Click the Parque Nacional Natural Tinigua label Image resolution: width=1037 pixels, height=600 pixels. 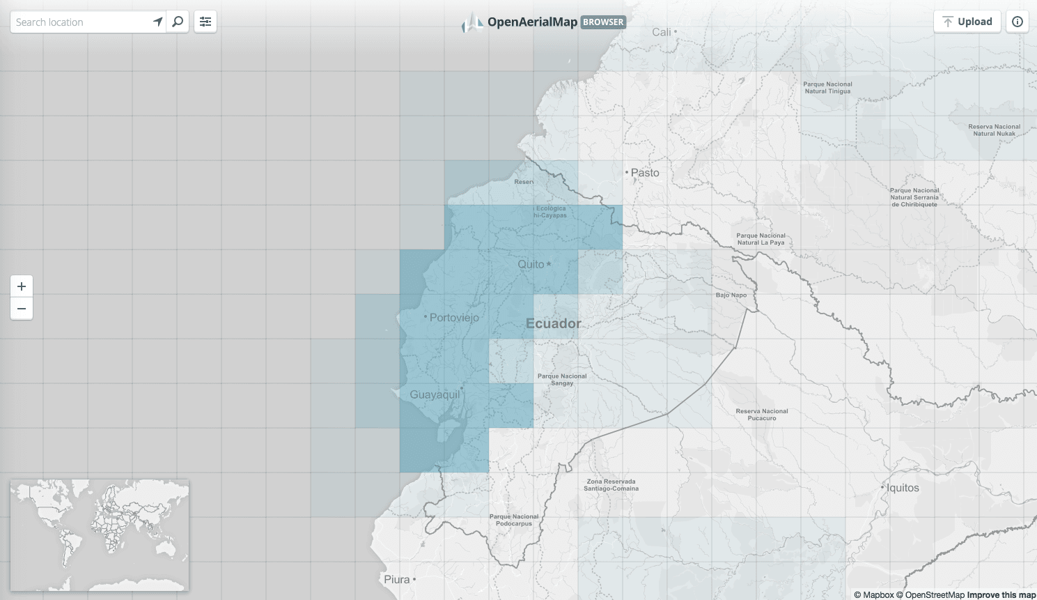tap(828, 88)
